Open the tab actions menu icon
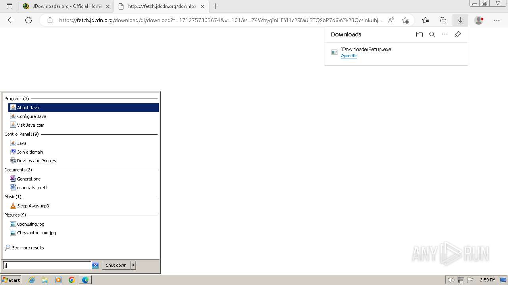Viewport: 508px width, 285px height. pyautogui.click(x=10, y=6)
